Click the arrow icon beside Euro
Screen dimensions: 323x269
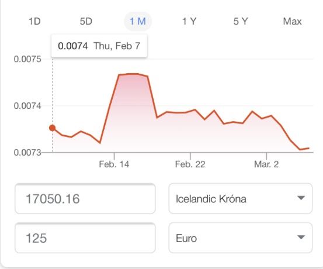301,237
